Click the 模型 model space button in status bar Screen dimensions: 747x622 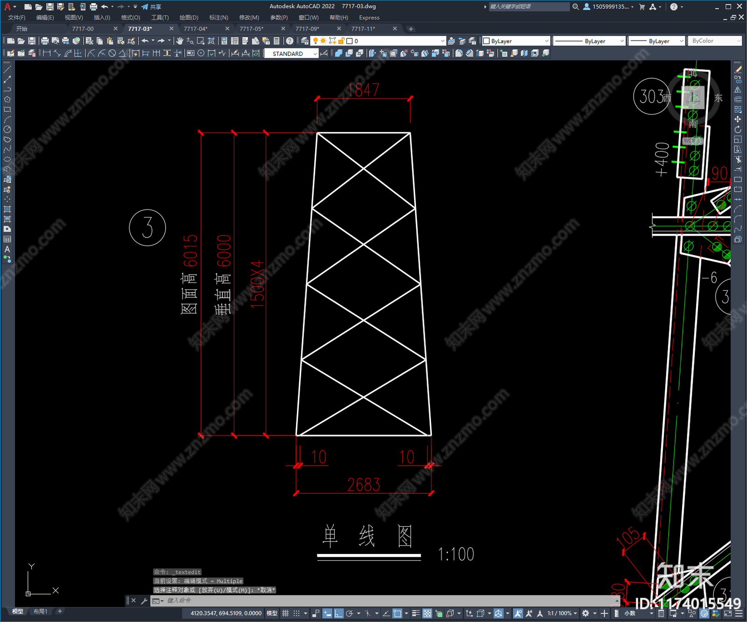click(272, 613)
